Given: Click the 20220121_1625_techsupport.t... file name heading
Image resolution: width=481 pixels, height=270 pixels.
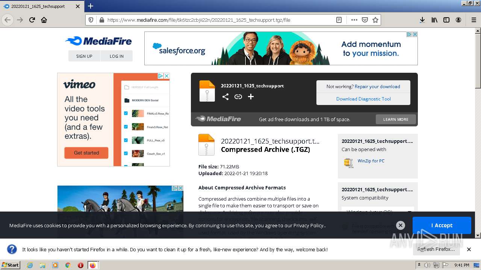Looking at the screenshot, I should [270, 141].
